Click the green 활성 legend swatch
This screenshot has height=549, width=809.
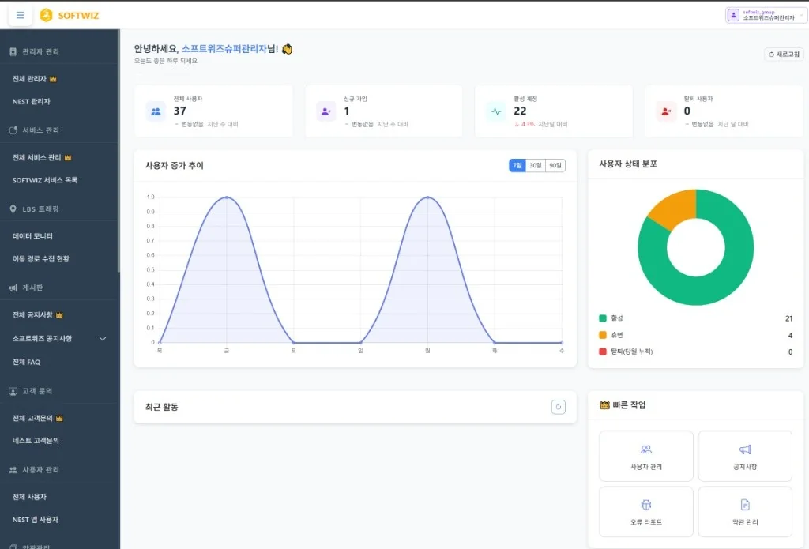602,318
